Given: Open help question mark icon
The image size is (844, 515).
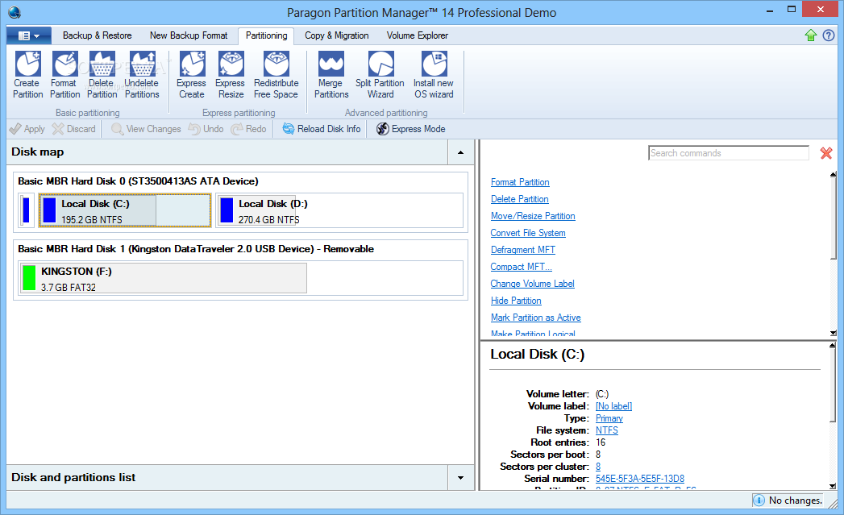Looking at the screenshot, I should pos(829,35).
